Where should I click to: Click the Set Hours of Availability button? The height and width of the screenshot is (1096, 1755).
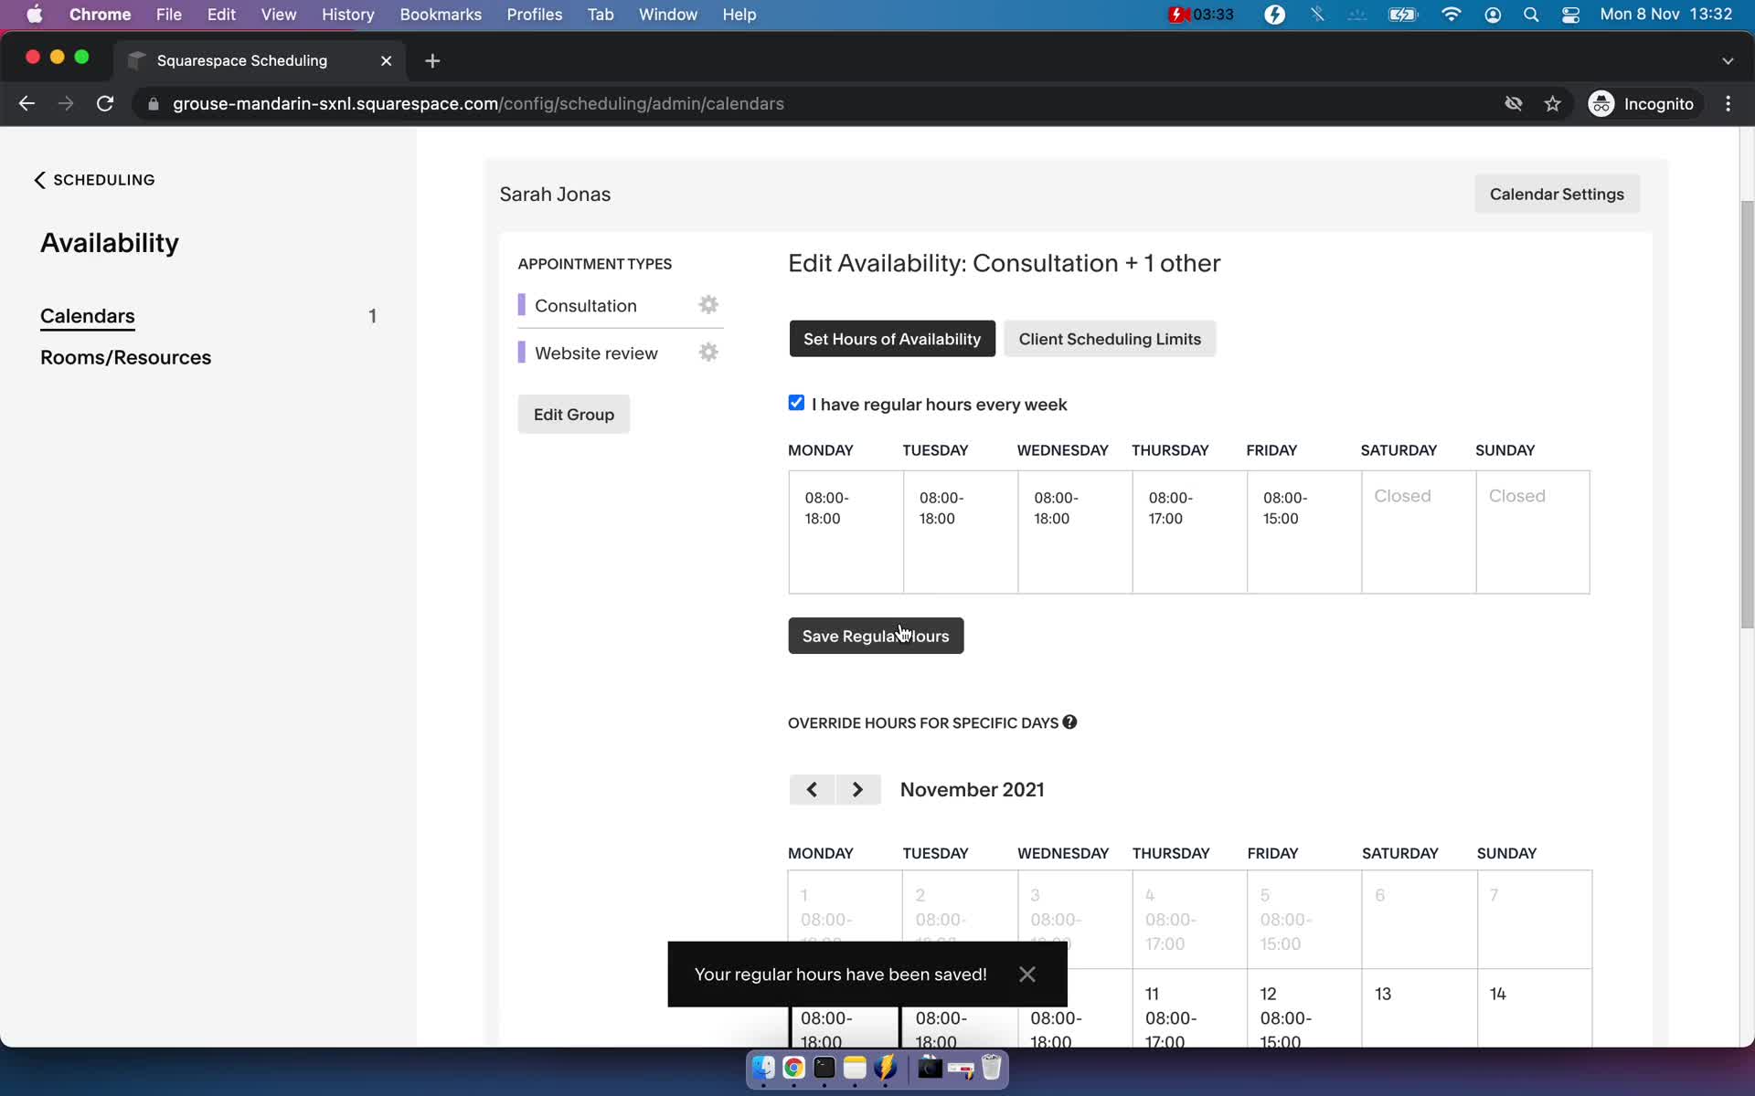pyautogui.click(x=892, y=339)
